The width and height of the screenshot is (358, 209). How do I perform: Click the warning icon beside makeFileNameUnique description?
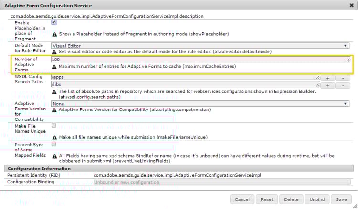(x=54, y=138)
